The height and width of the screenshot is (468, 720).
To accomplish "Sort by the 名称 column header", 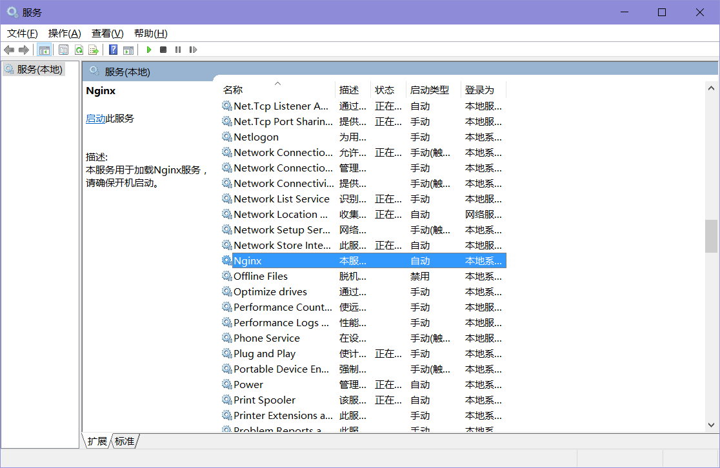I will (x=278, y=90).
